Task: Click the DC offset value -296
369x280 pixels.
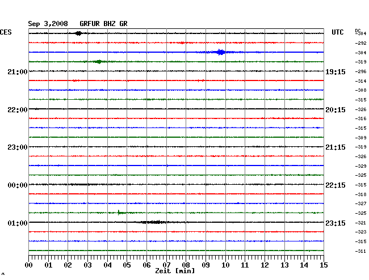Action: point(360,71)
